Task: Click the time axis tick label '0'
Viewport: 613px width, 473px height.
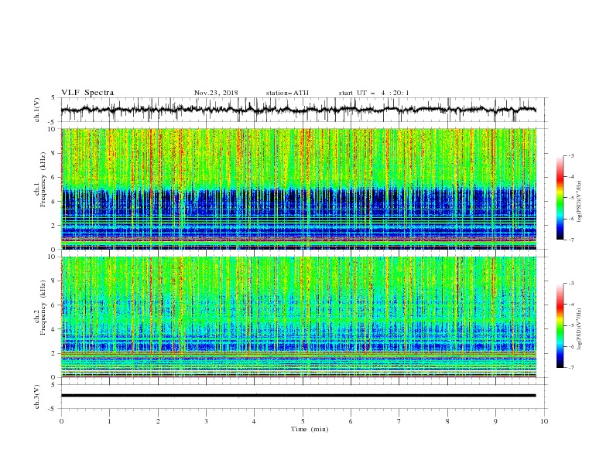Action: click(61, 421)
